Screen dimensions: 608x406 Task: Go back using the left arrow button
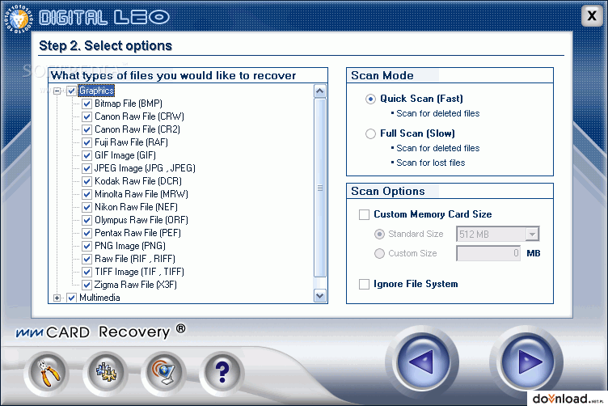pos(423,362)
